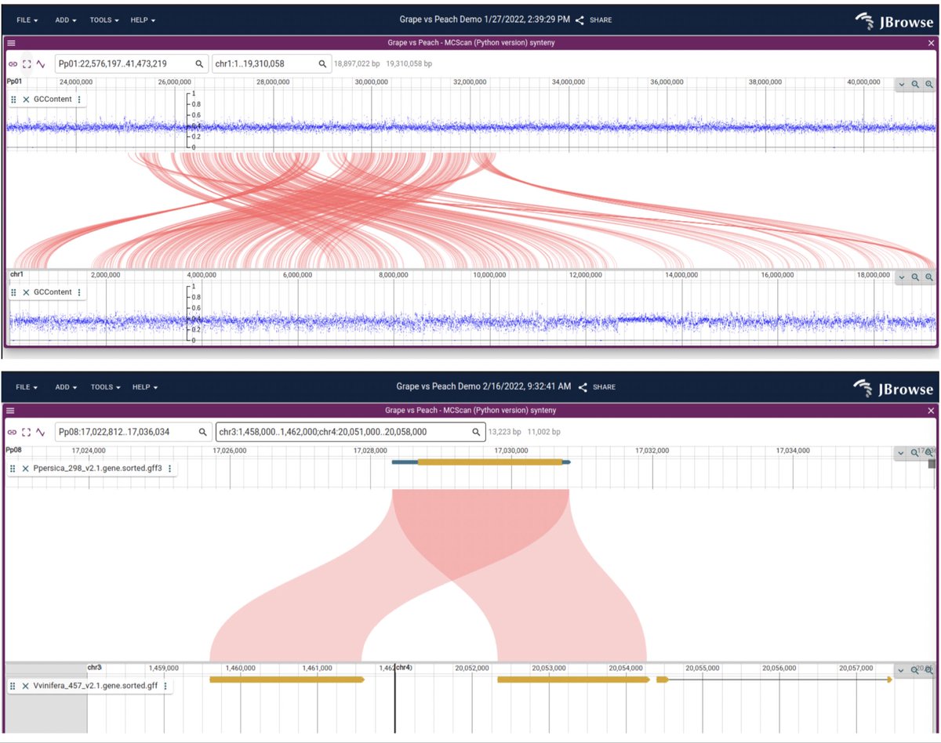Expand the chevron dropdown on Pp01 ruler
Screen dimensions: 941x743
tap(900, 84)
